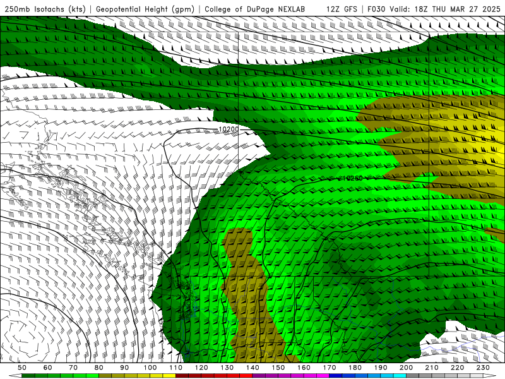Click the 210 value on the legend

pos(432,368)
